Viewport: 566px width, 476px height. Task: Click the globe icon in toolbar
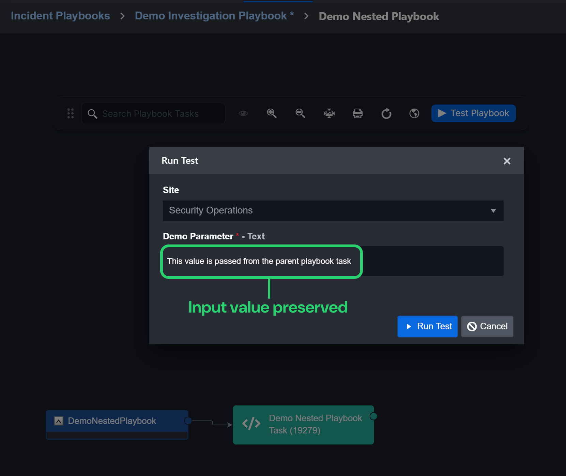tap(414, 113)
